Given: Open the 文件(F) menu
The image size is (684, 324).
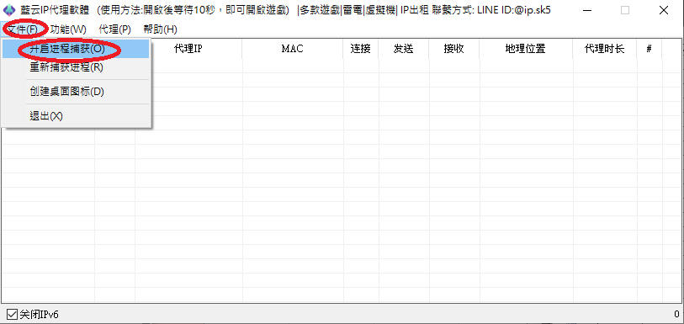Looking at the screenshot, I should coord(24,29).
